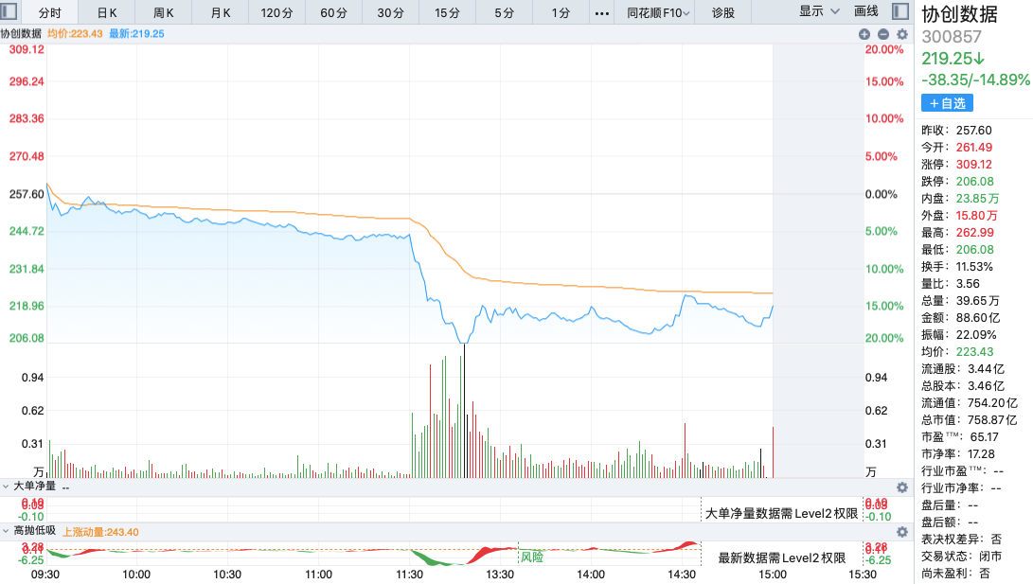
Task: Click the 振幅 value 22.09%
Action: [x=975, y=335]
